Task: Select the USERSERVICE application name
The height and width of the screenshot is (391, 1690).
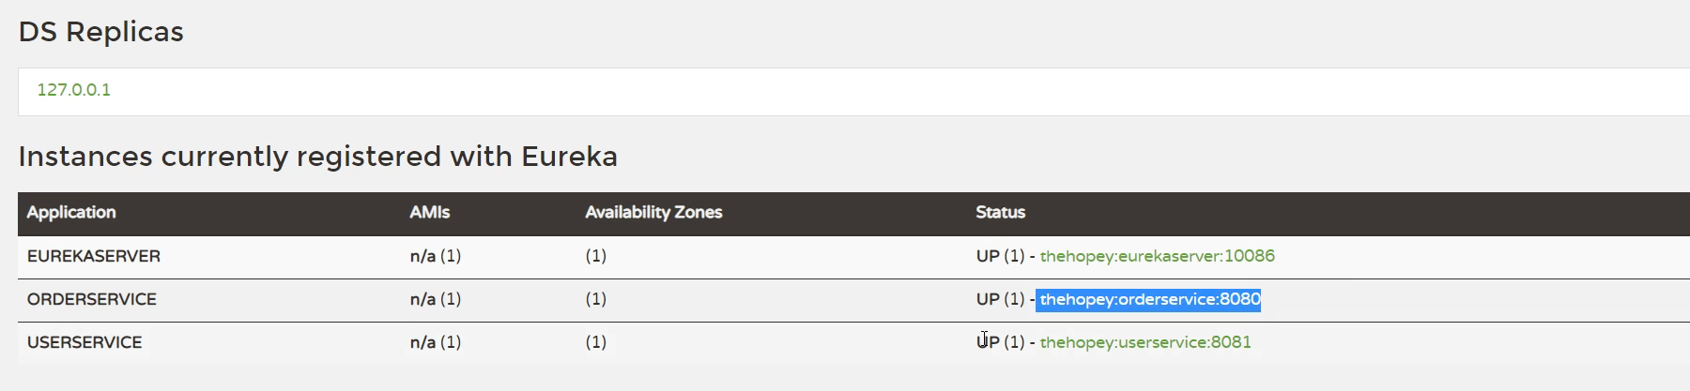Action: point(84,342)
